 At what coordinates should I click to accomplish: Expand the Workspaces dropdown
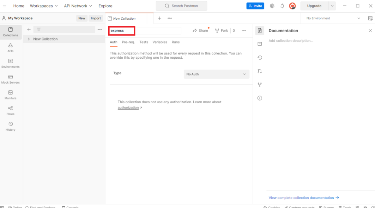(43, 6)
